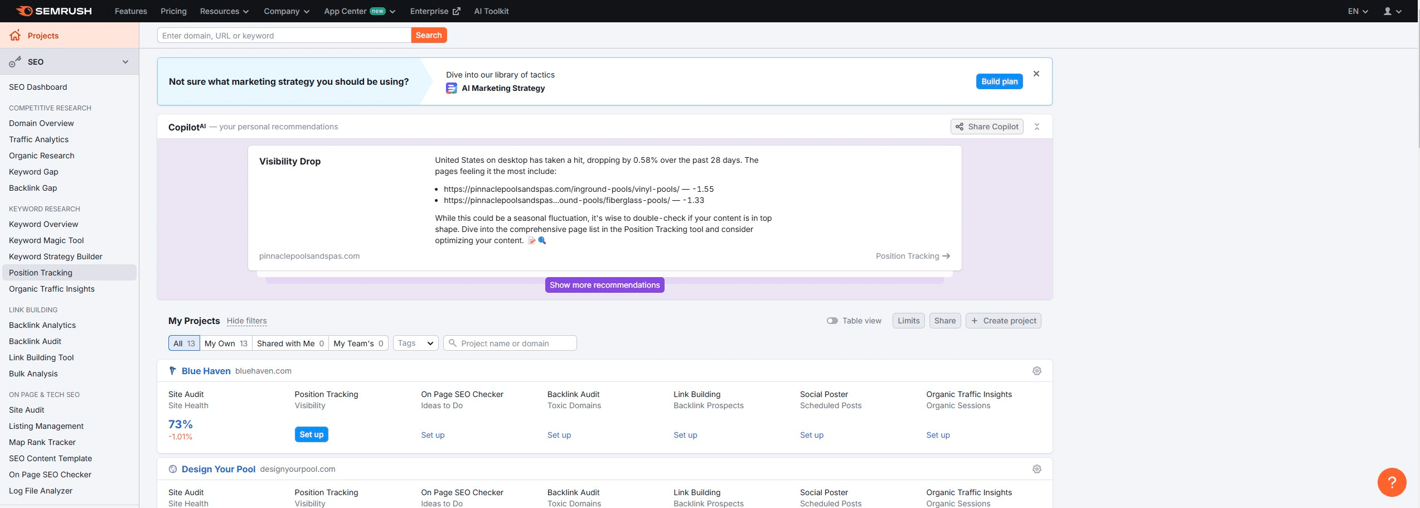Click the Build plan button

pos(999,81)
